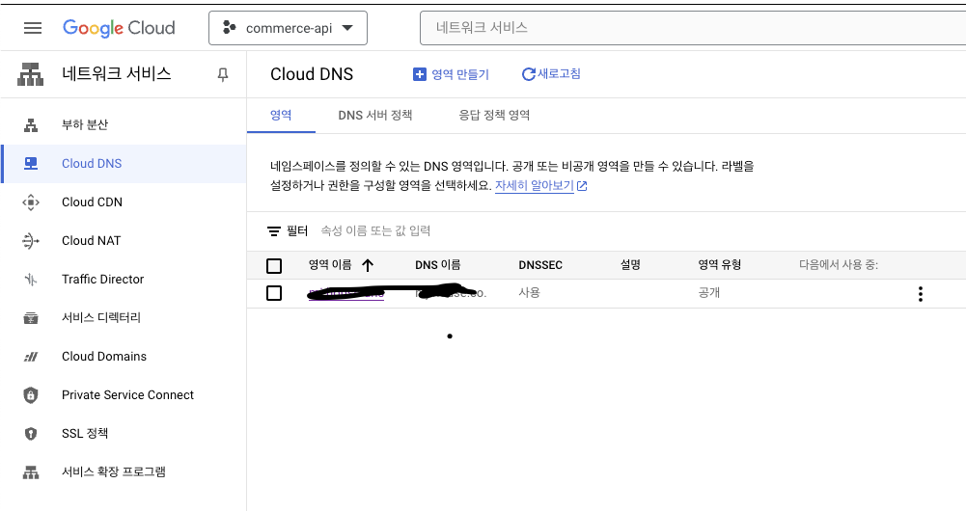Select the checkbox for the DNS zone row
The width and height of the screenshot is (966, 511).
pyautogui.click(x=274, y=293)
